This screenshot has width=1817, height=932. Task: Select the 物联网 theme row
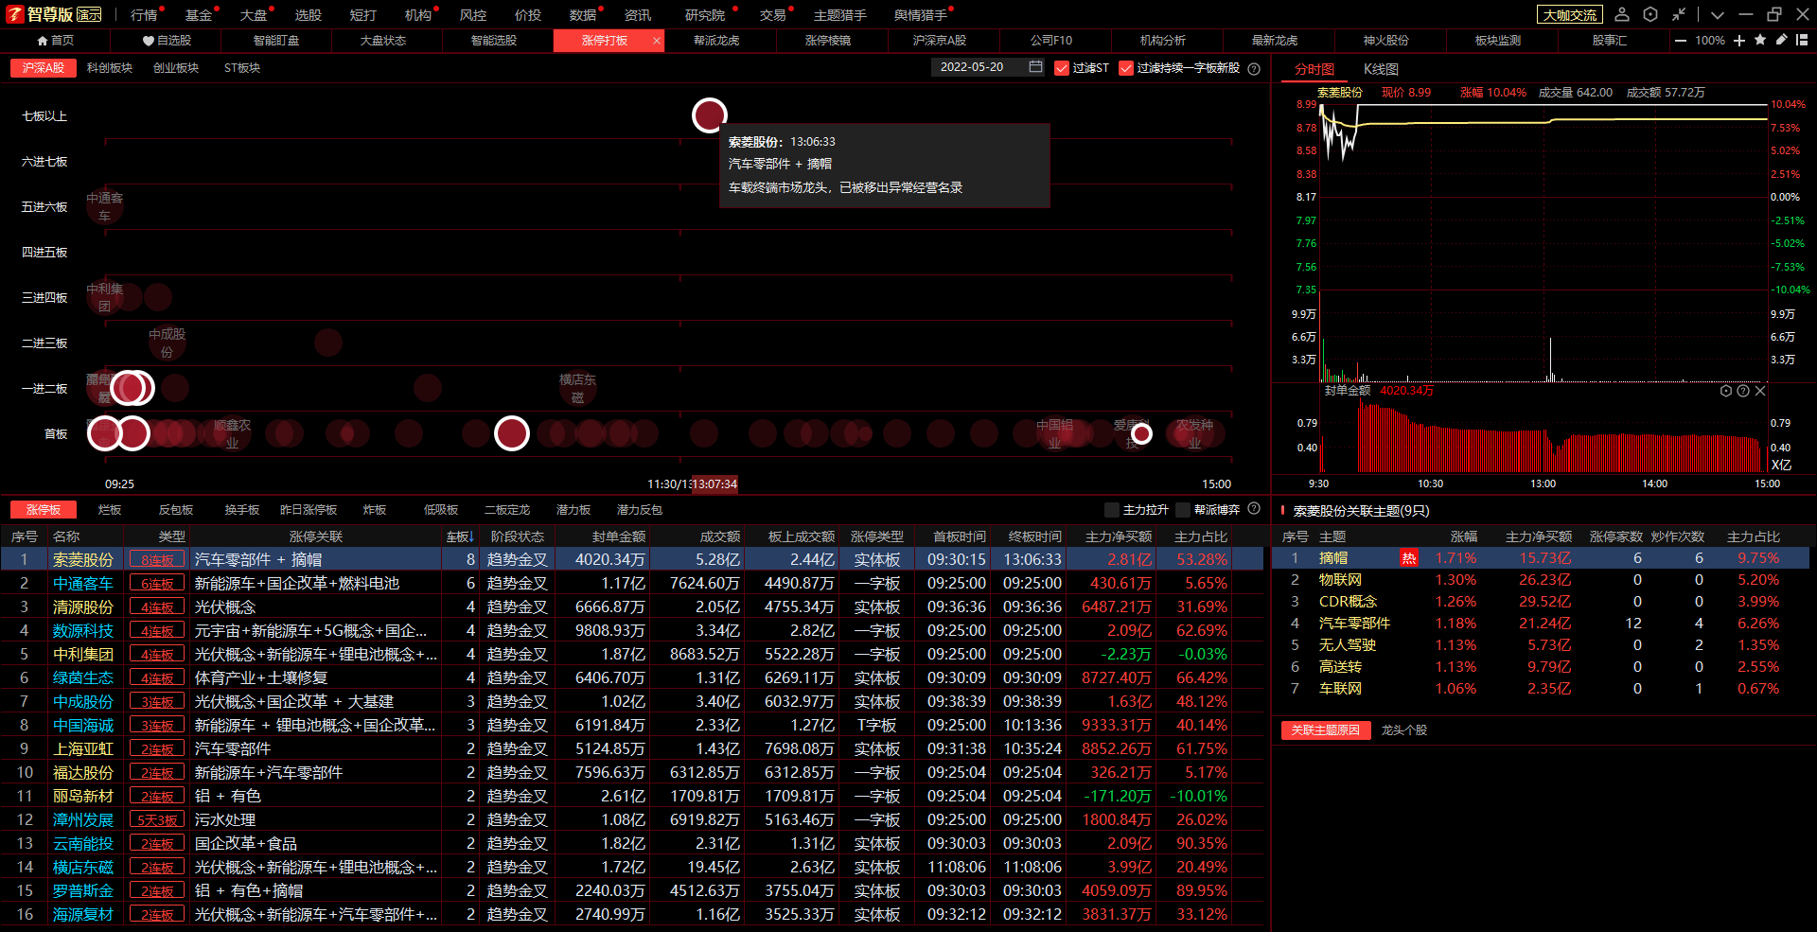(x=1540, y=580)
